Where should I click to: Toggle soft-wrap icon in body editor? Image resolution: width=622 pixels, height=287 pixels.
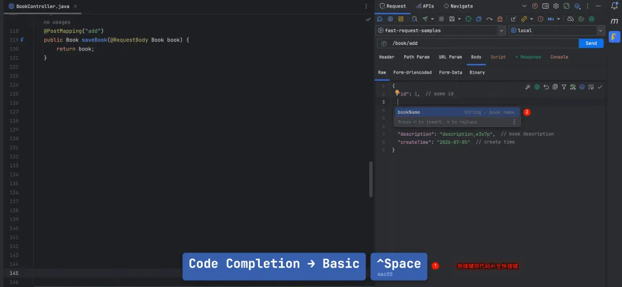click(591, 87)
